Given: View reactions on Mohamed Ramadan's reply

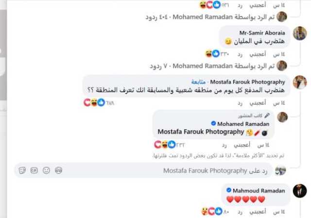Looking at the screenshot, I should 170,145.
